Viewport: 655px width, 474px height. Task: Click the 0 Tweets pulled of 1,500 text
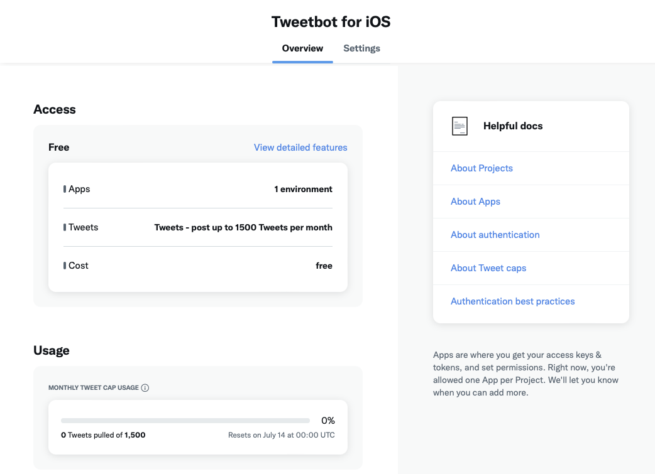click(103, 435)
